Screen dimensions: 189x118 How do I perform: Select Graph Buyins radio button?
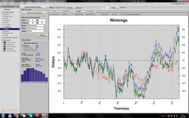(85, 14)
